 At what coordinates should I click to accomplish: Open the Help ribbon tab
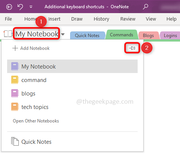coord(171,19)
